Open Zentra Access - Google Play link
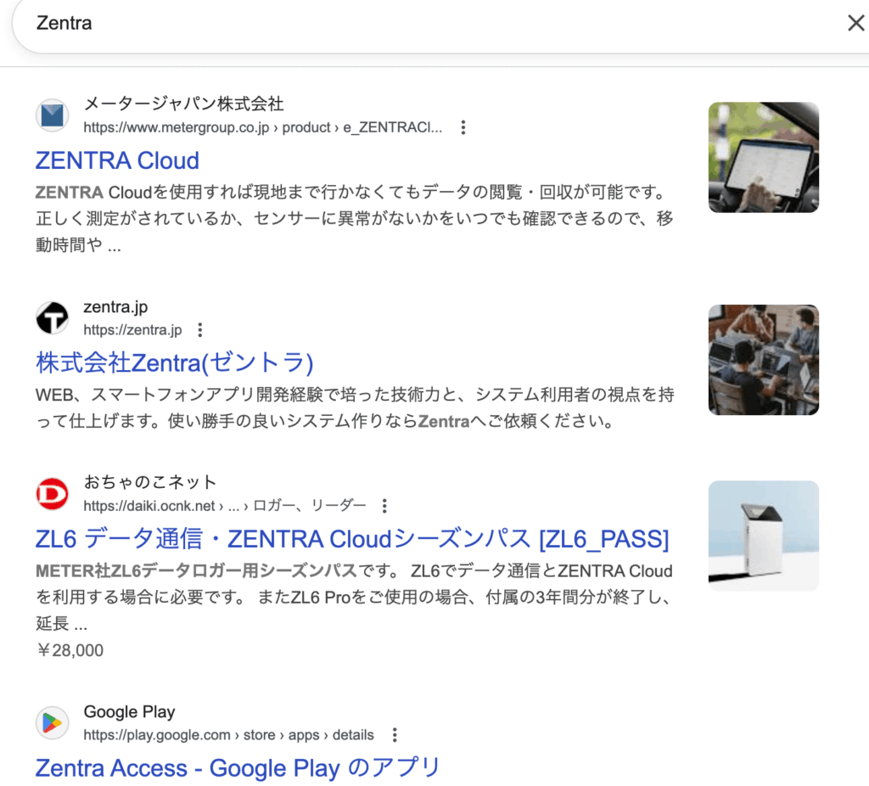 (x=238, y=768)
